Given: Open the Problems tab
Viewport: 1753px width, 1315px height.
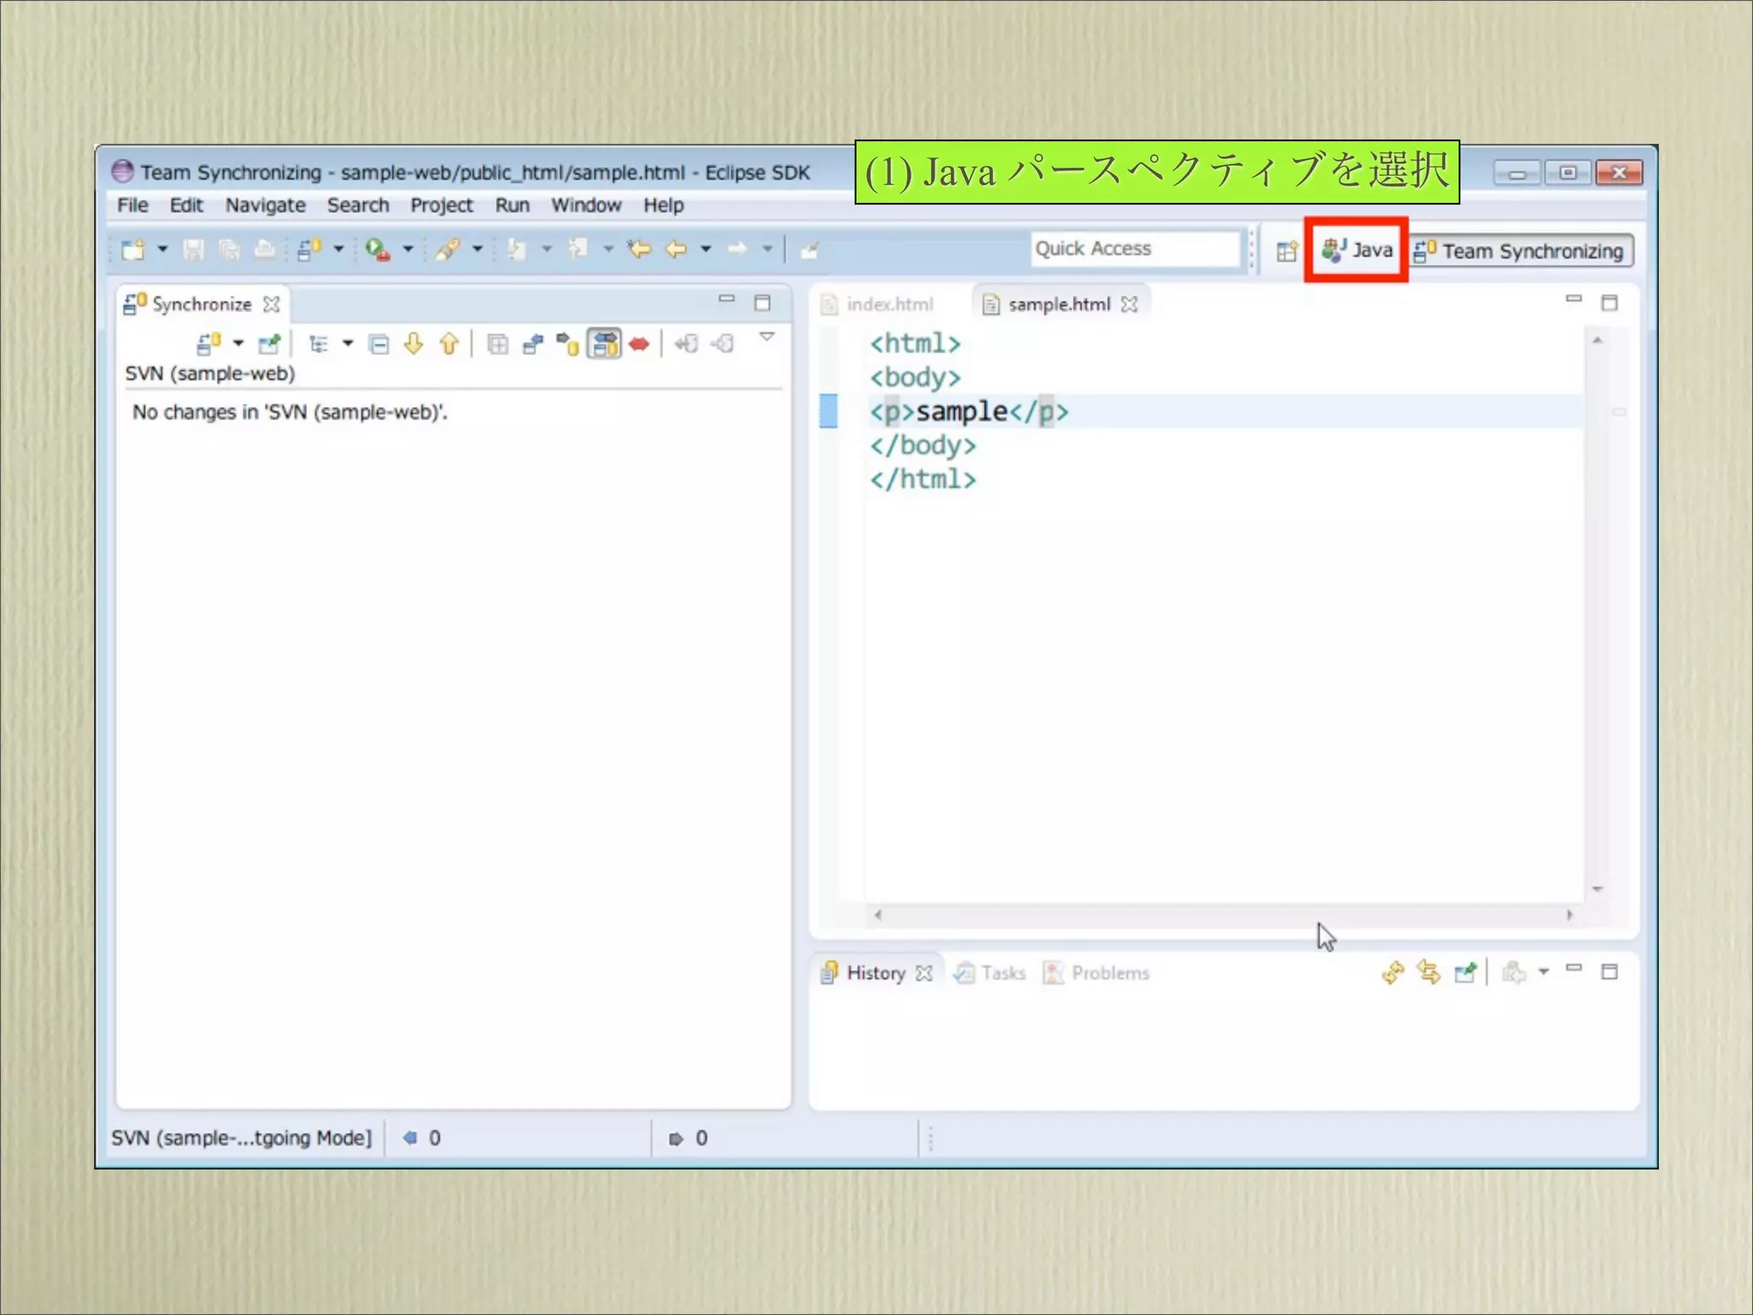Looking at the screenshot, I should pos(1108,973).
